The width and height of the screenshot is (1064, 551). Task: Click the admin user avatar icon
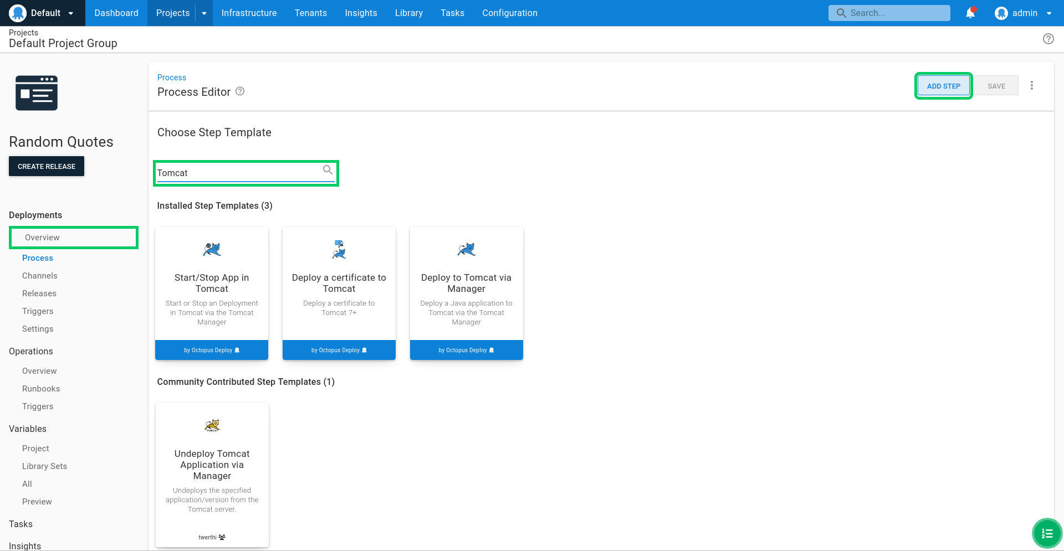(x=1001, y=13)
